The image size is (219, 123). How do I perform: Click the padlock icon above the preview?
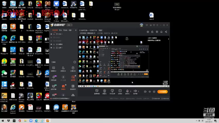click(x=152, y=32)
